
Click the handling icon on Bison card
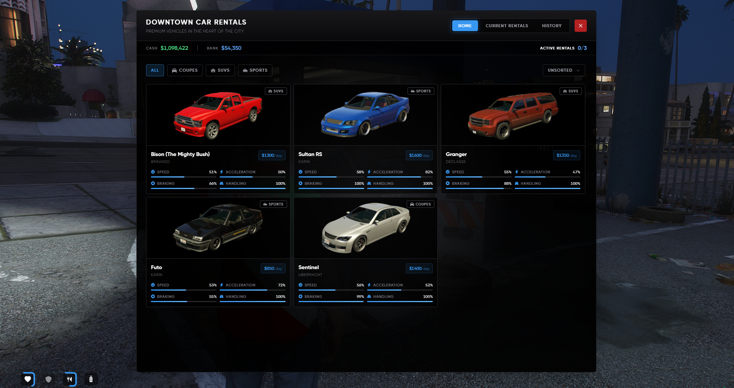222,183
